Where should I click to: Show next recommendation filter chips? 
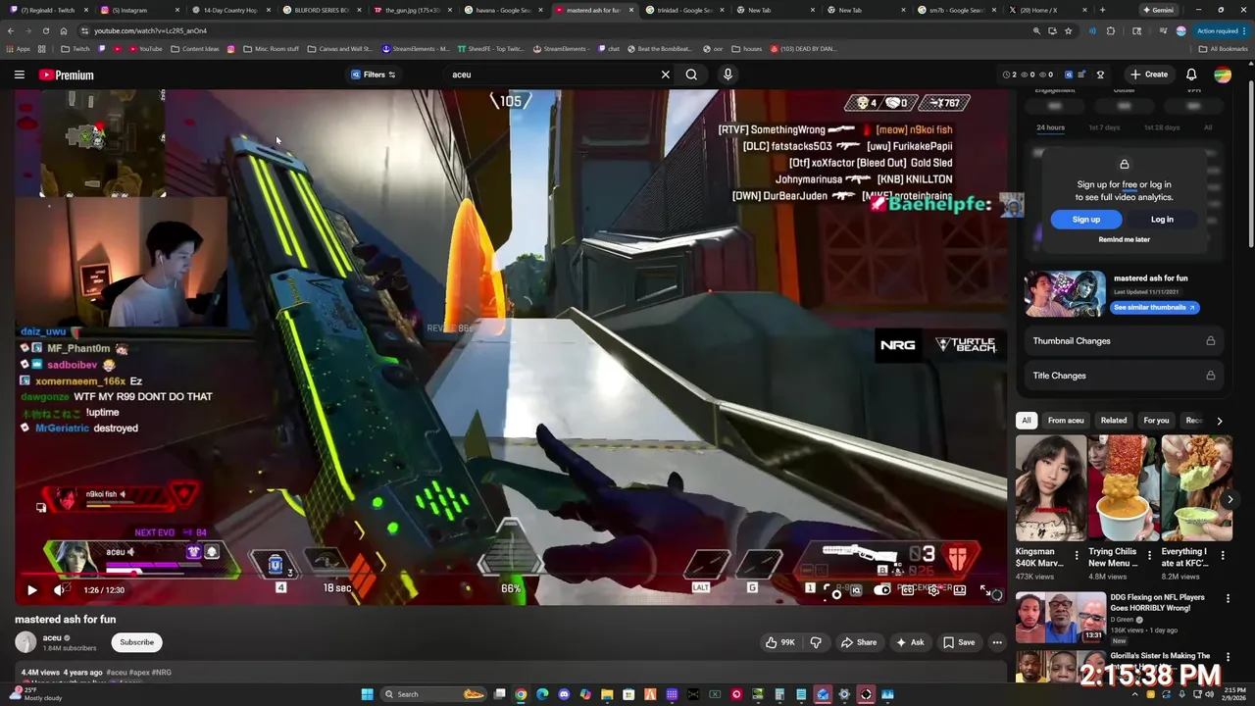click(x=1219, y=421)
